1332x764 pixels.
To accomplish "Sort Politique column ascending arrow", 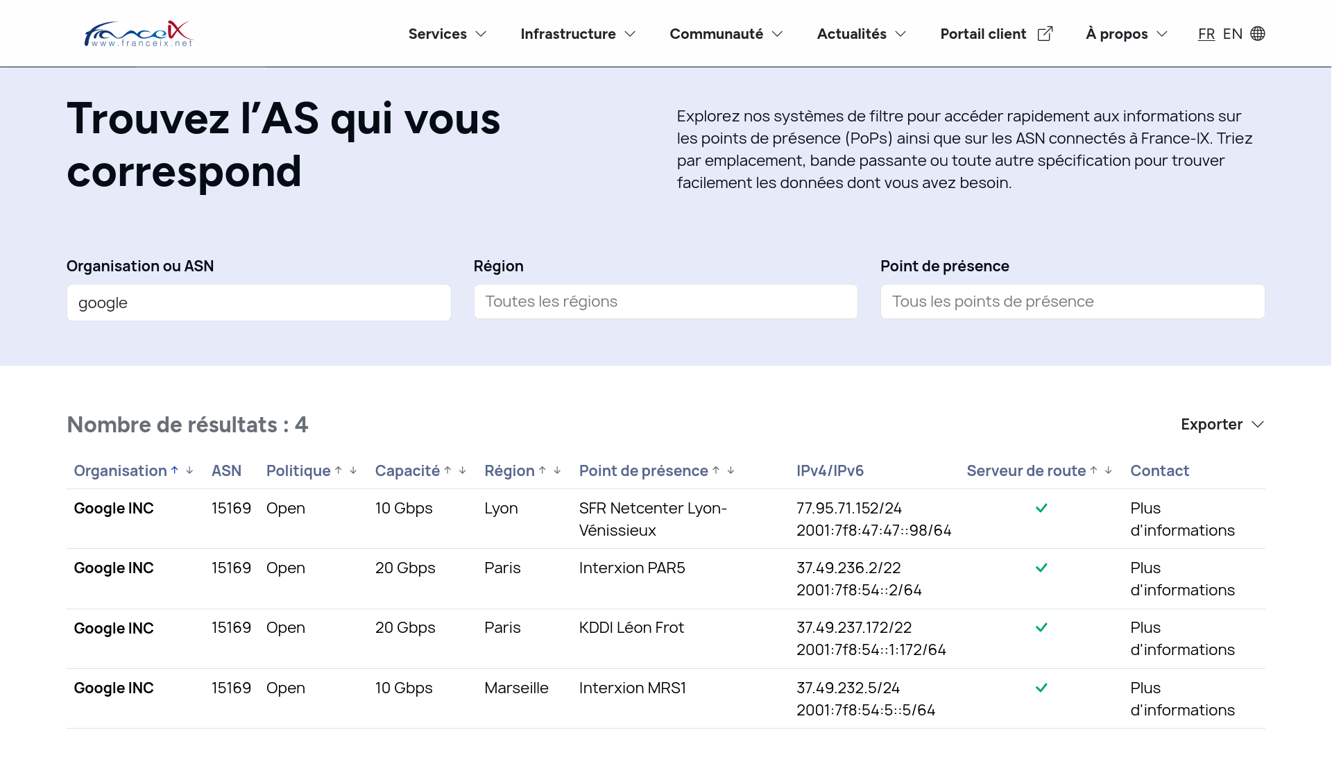I will [339, 470].
